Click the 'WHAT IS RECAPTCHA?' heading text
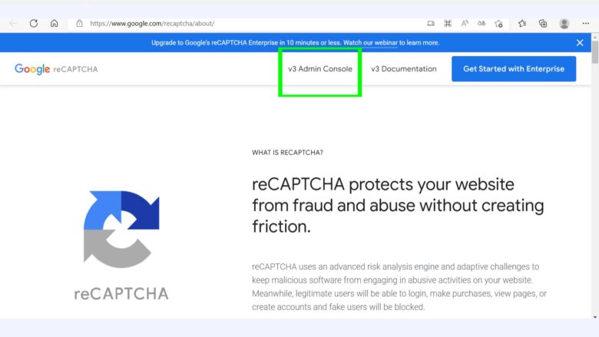The height and width of the screenshot is (337, 599). [x=287, y=153]
